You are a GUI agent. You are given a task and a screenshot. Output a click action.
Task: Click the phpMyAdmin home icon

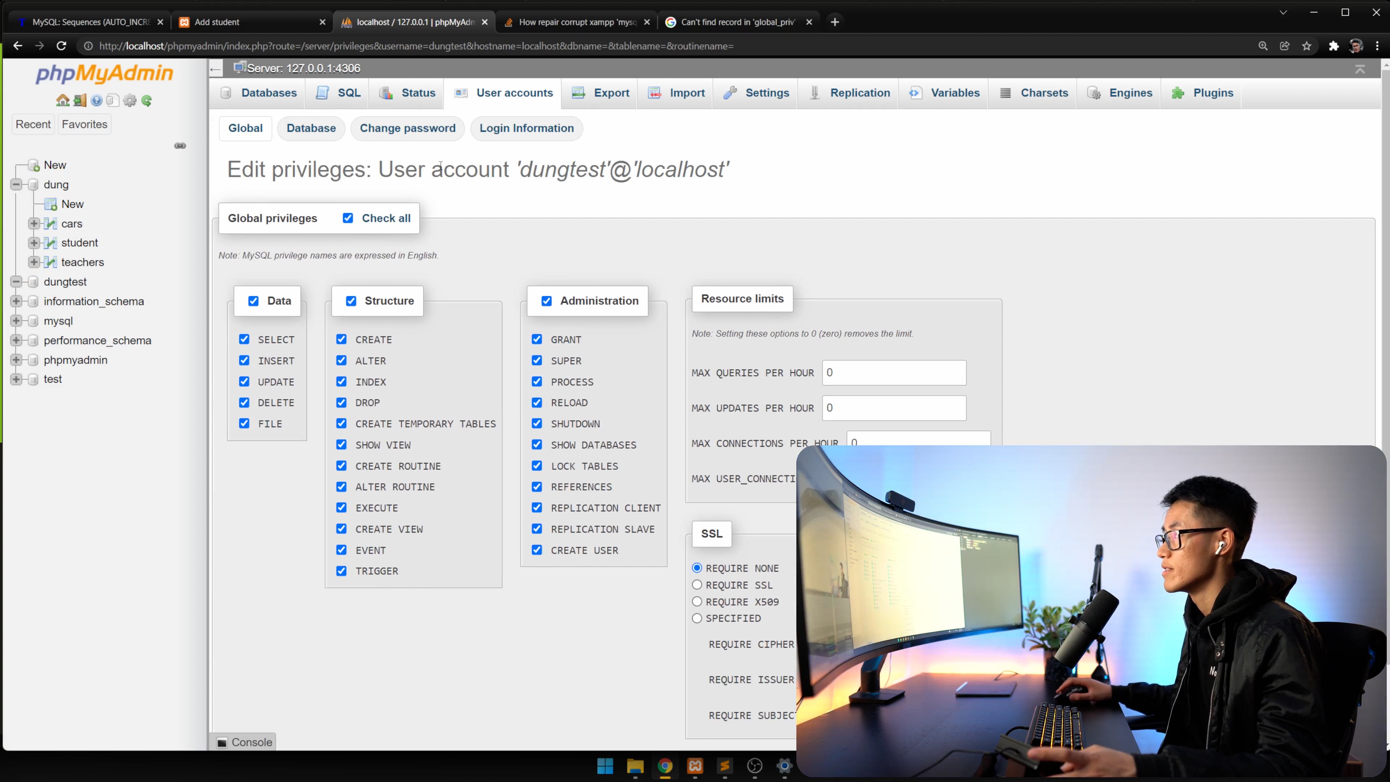point(63,100)
